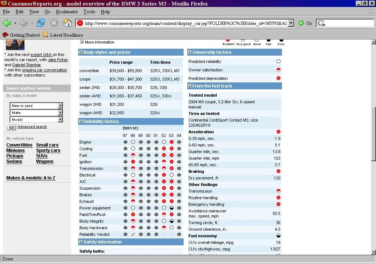
Task: Open the Bookmarks menu
Action: [x=66, y=12]
